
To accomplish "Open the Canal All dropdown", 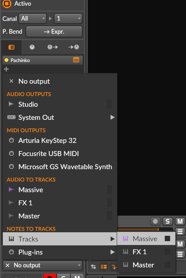I will pos(33,18).
